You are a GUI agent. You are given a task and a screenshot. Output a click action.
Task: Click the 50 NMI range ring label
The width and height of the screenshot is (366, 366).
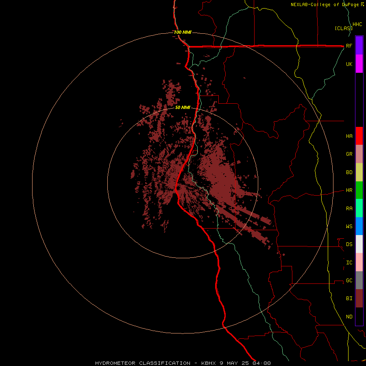coord(183,108)
